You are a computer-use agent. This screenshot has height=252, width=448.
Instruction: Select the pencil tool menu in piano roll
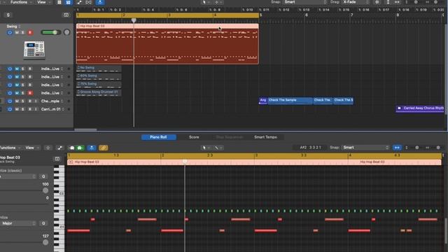(218, 148)
